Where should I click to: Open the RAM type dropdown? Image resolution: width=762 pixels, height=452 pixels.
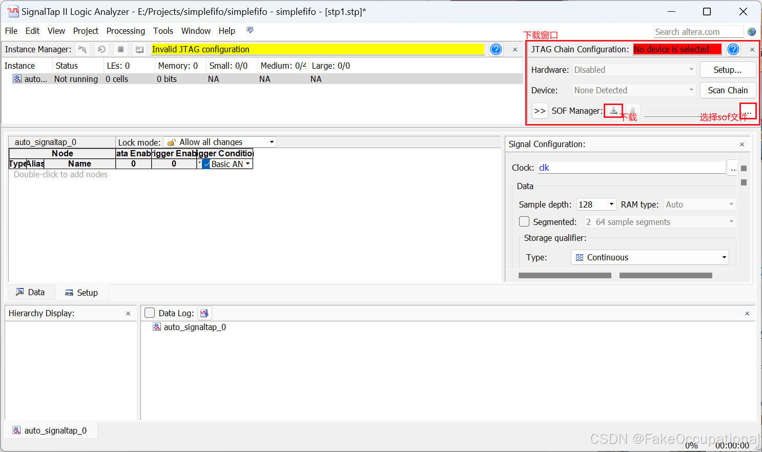click(x=700, y=204)
